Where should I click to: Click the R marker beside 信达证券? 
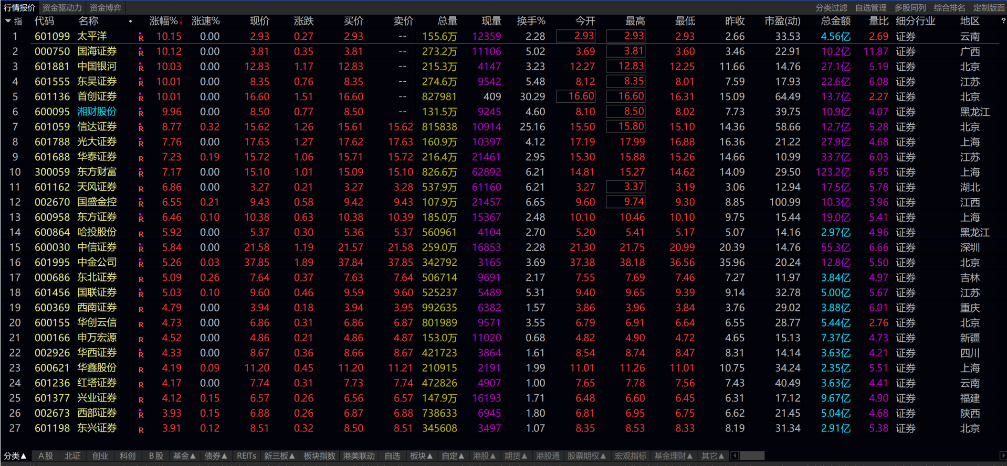coord(141,128)
